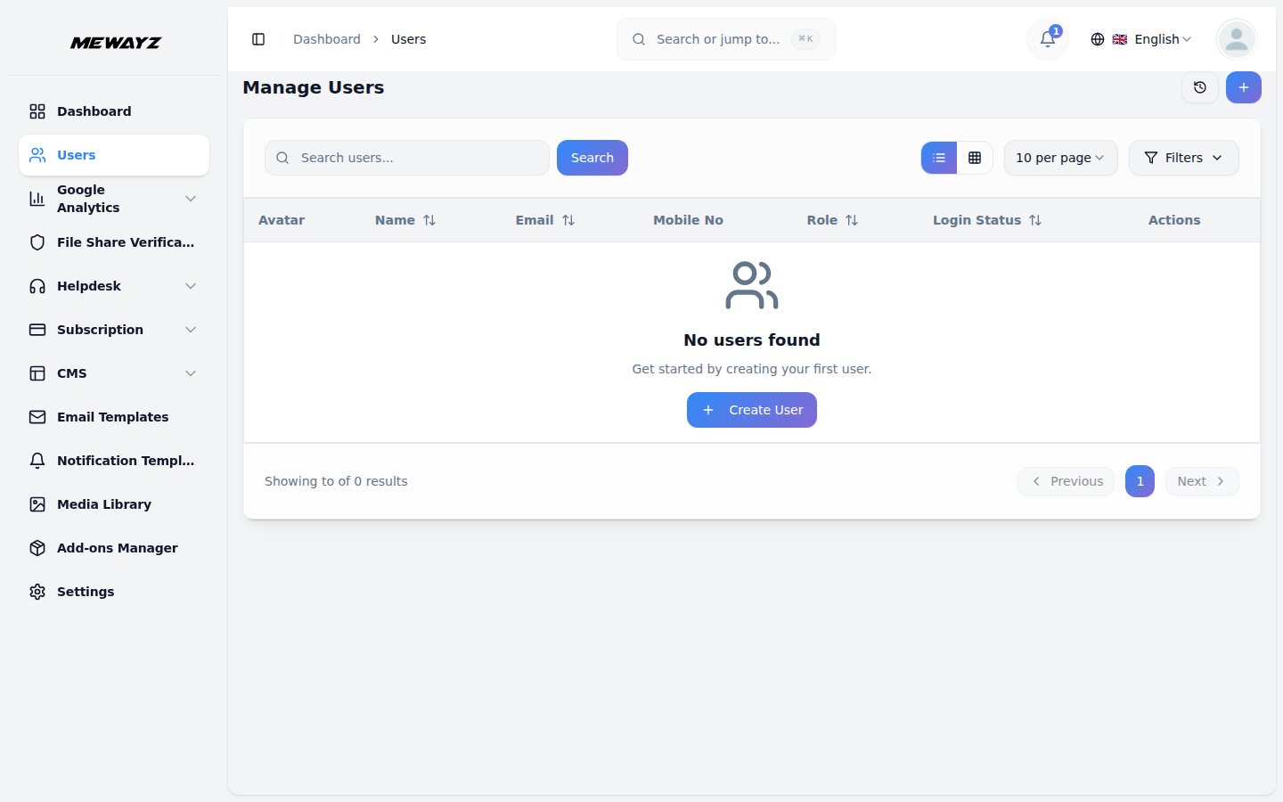
Task: Click the history/restore icon near Manage Users
Action: pos(1200,87)
